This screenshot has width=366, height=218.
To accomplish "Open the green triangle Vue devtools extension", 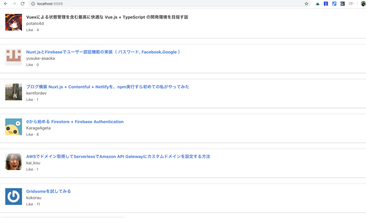I will 317,4.
